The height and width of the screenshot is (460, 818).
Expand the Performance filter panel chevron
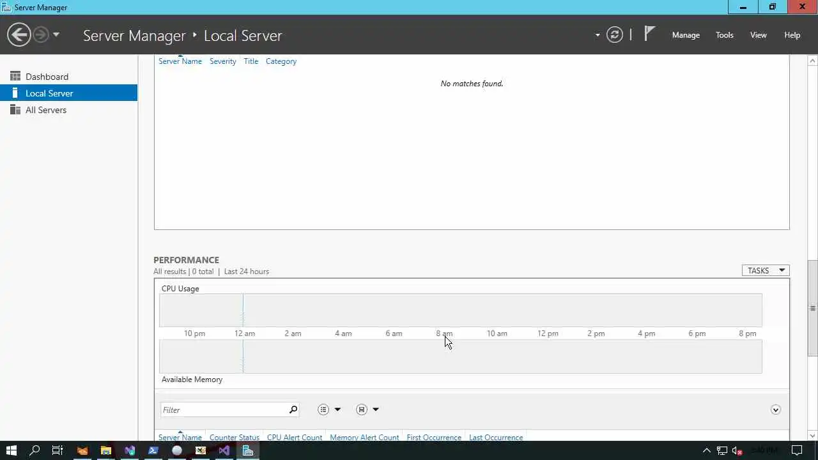(775, 410)
